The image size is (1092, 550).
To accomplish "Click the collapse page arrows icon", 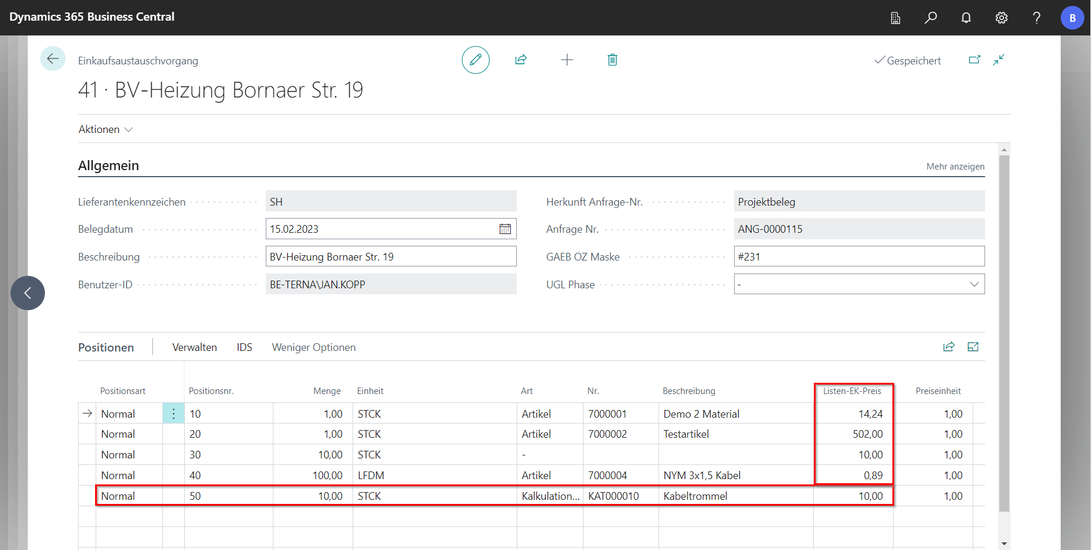I will click(x=999, y=60).
